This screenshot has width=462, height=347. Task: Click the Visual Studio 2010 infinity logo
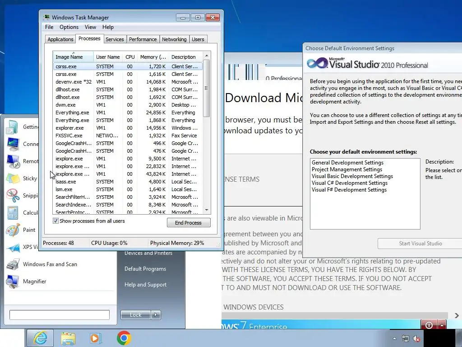point(317,63)
